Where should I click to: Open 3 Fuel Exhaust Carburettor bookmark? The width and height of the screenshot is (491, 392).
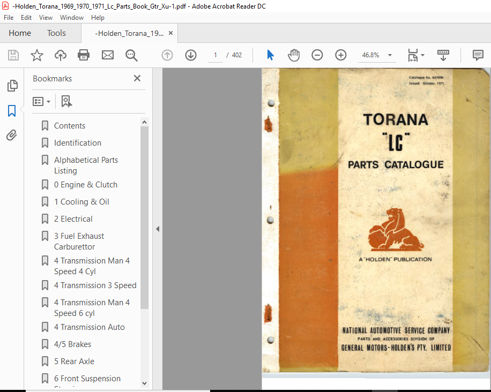click(x=79, y=241)
